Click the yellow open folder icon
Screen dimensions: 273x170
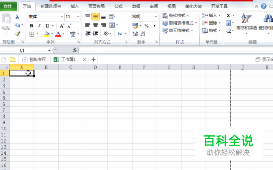13,59
